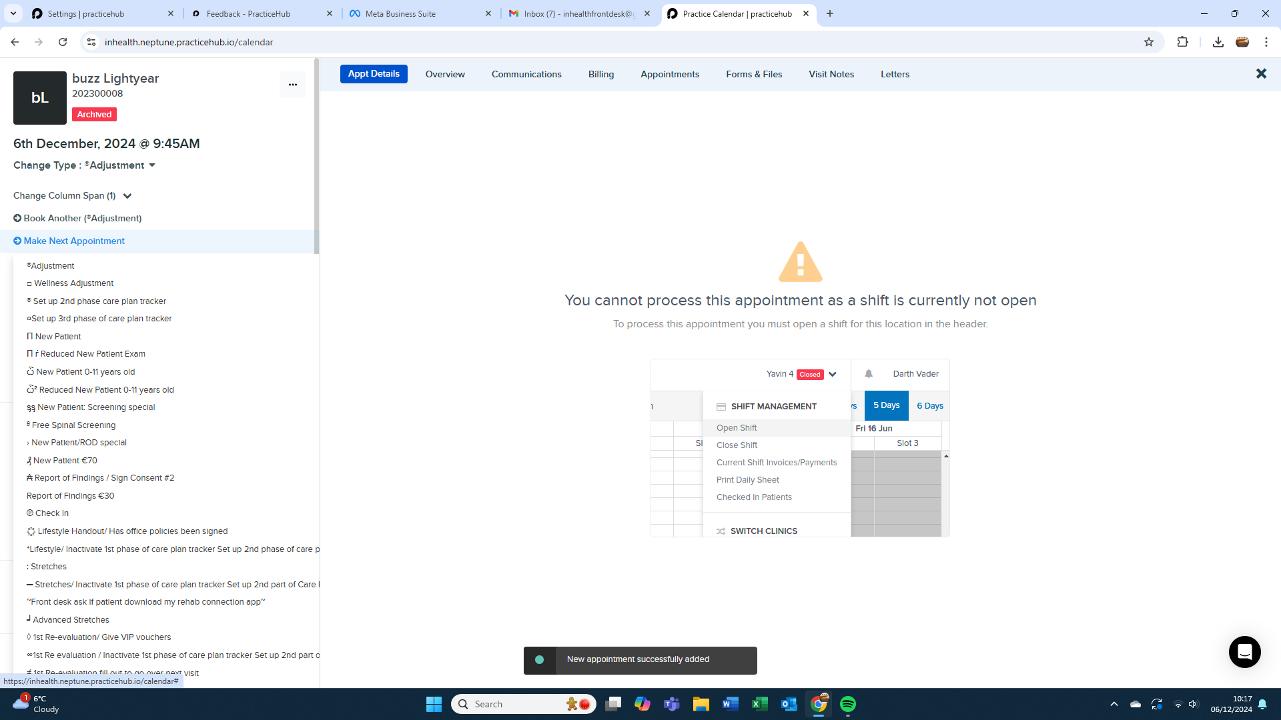Open the Intercom chat bubble
The width and height of the screenshot is (1281, 720).
coord(1244,651)
